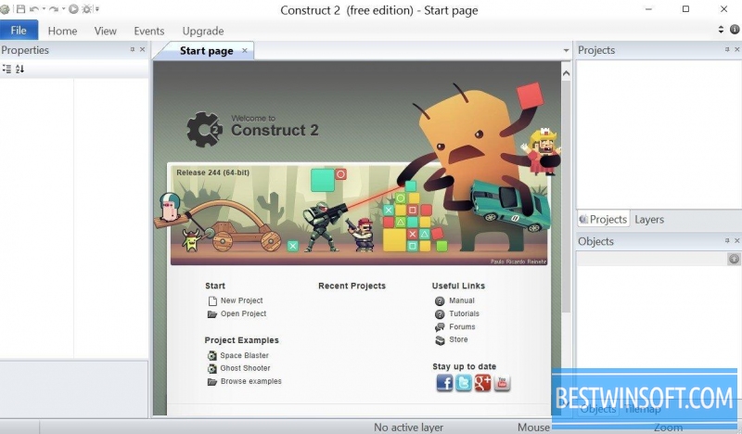Image resolution: width=742 pixels, height=434 pixels.
Task: Click the 'No active layer' status text
Action: [x=408, y=428]
